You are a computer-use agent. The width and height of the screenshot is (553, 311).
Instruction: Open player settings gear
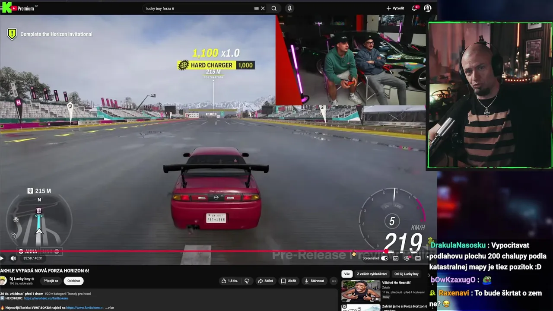point(407,258)
